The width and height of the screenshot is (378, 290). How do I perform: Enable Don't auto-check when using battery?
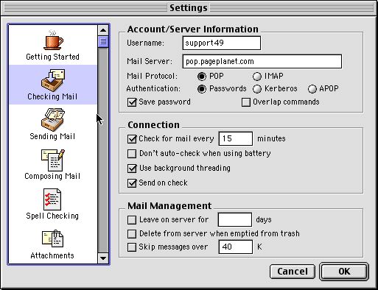tap(132, 154)
